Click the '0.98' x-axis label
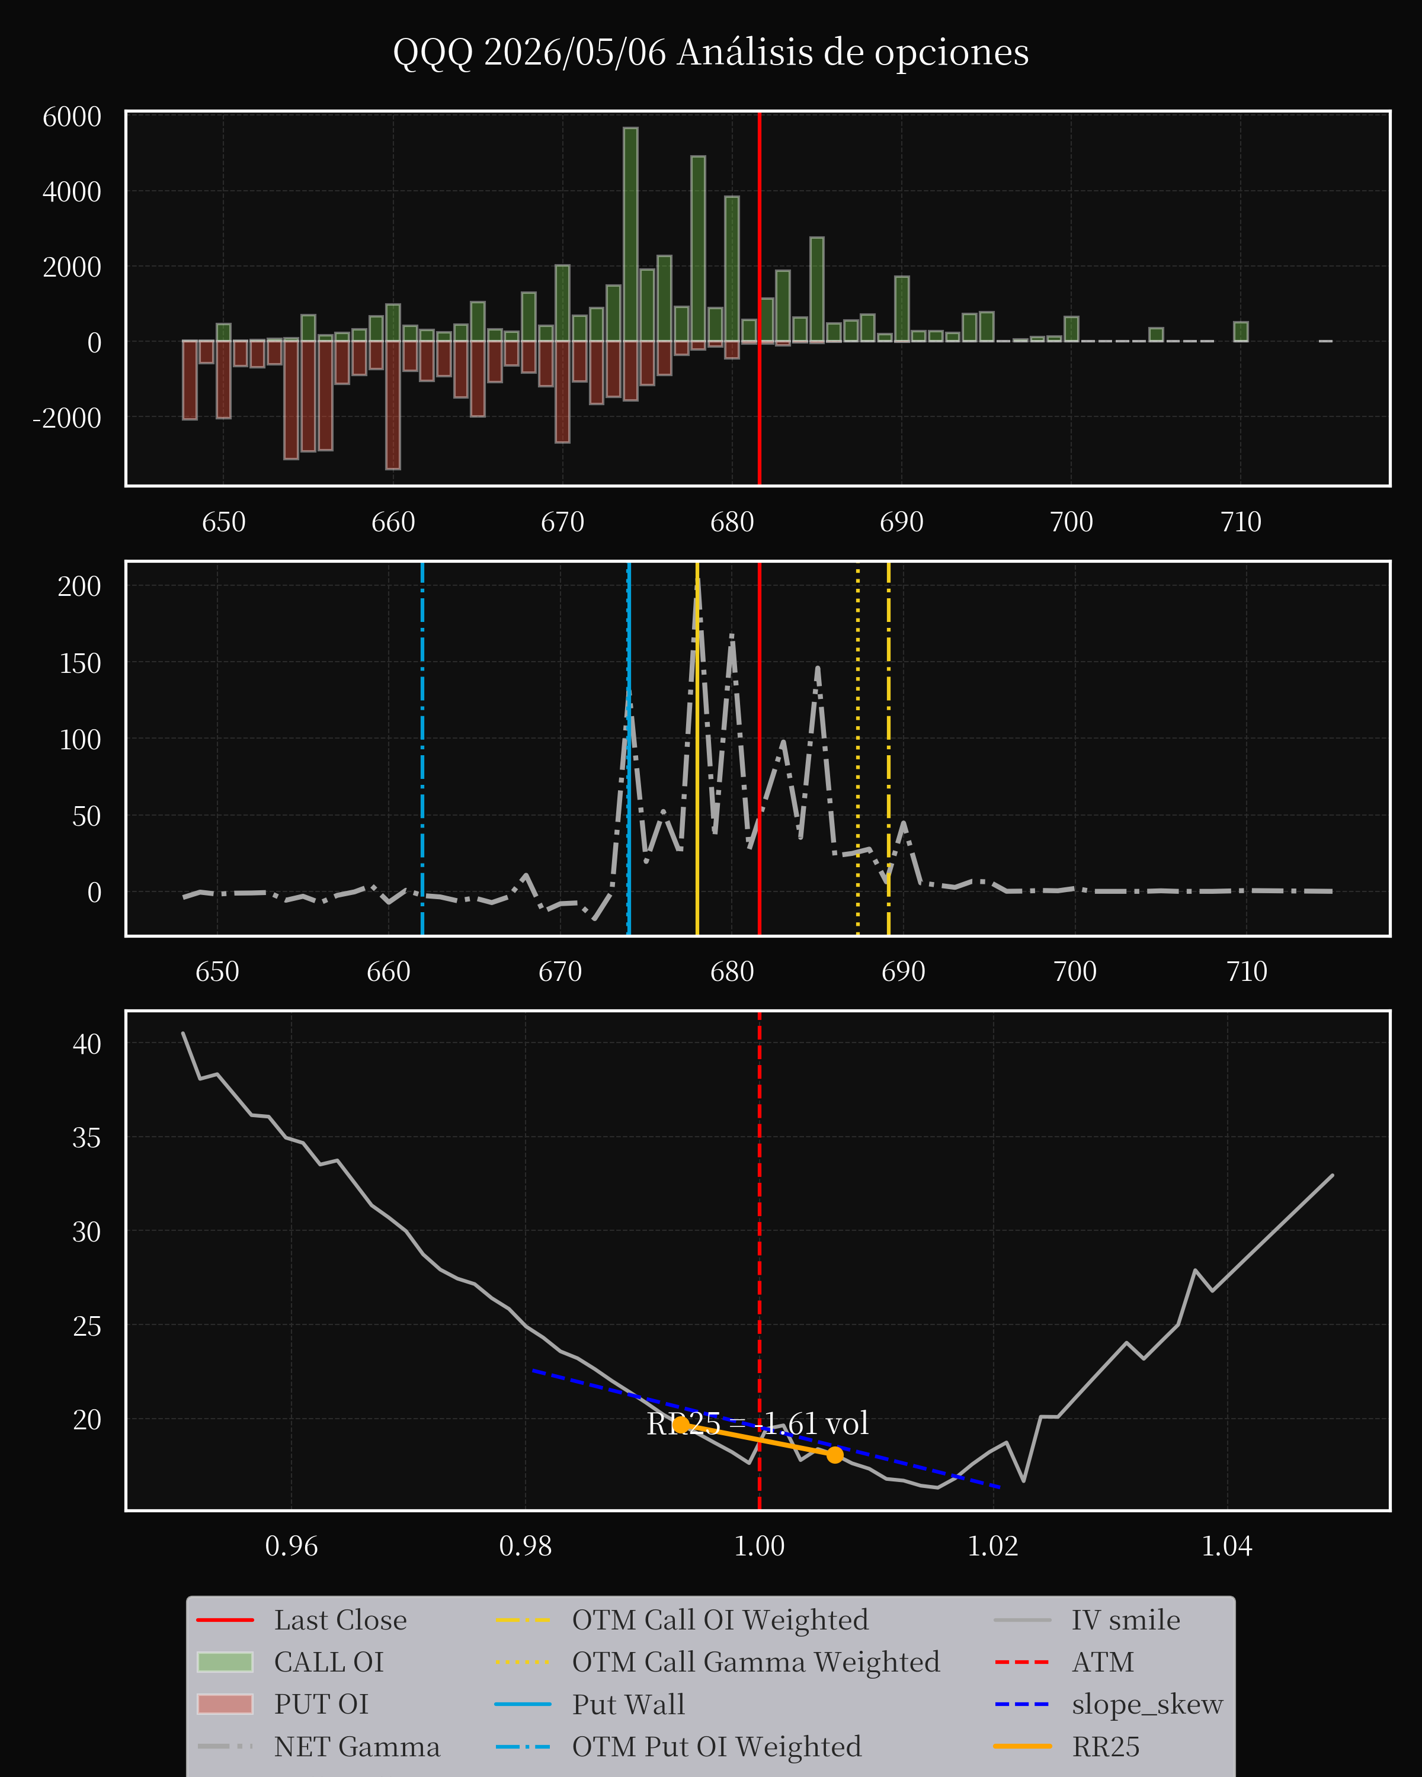The width and height of the screenshot is (1422, 1777). click(x=526, y=1545)
